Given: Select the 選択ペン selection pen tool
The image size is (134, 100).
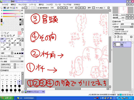Looking at the screenshot, I should click(x=14, y=44).
